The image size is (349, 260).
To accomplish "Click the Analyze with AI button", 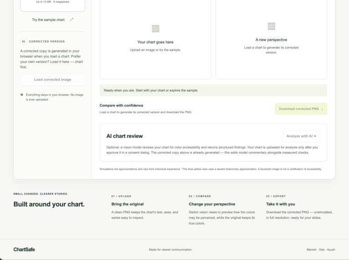I will [301, 136].
